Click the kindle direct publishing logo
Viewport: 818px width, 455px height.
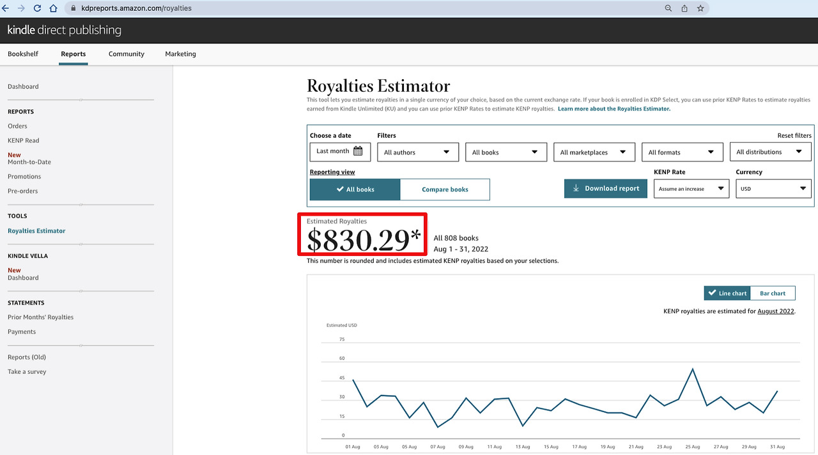tap(64, 30)
